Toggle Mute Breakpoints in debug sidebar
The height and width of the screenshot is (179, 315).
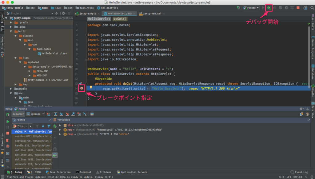tap(8, 146)
